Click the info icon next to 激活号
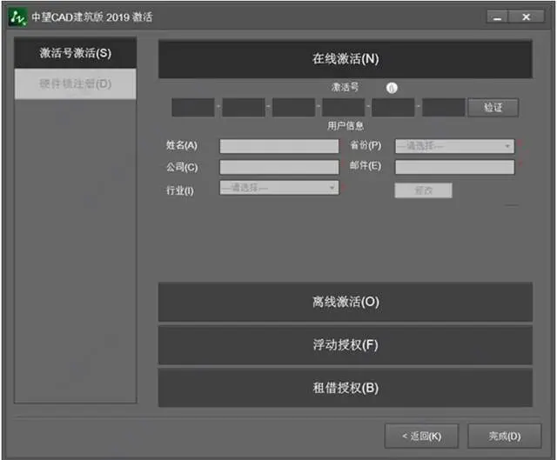Viewport: 557px width, 460px height. (x=392, y=88)
